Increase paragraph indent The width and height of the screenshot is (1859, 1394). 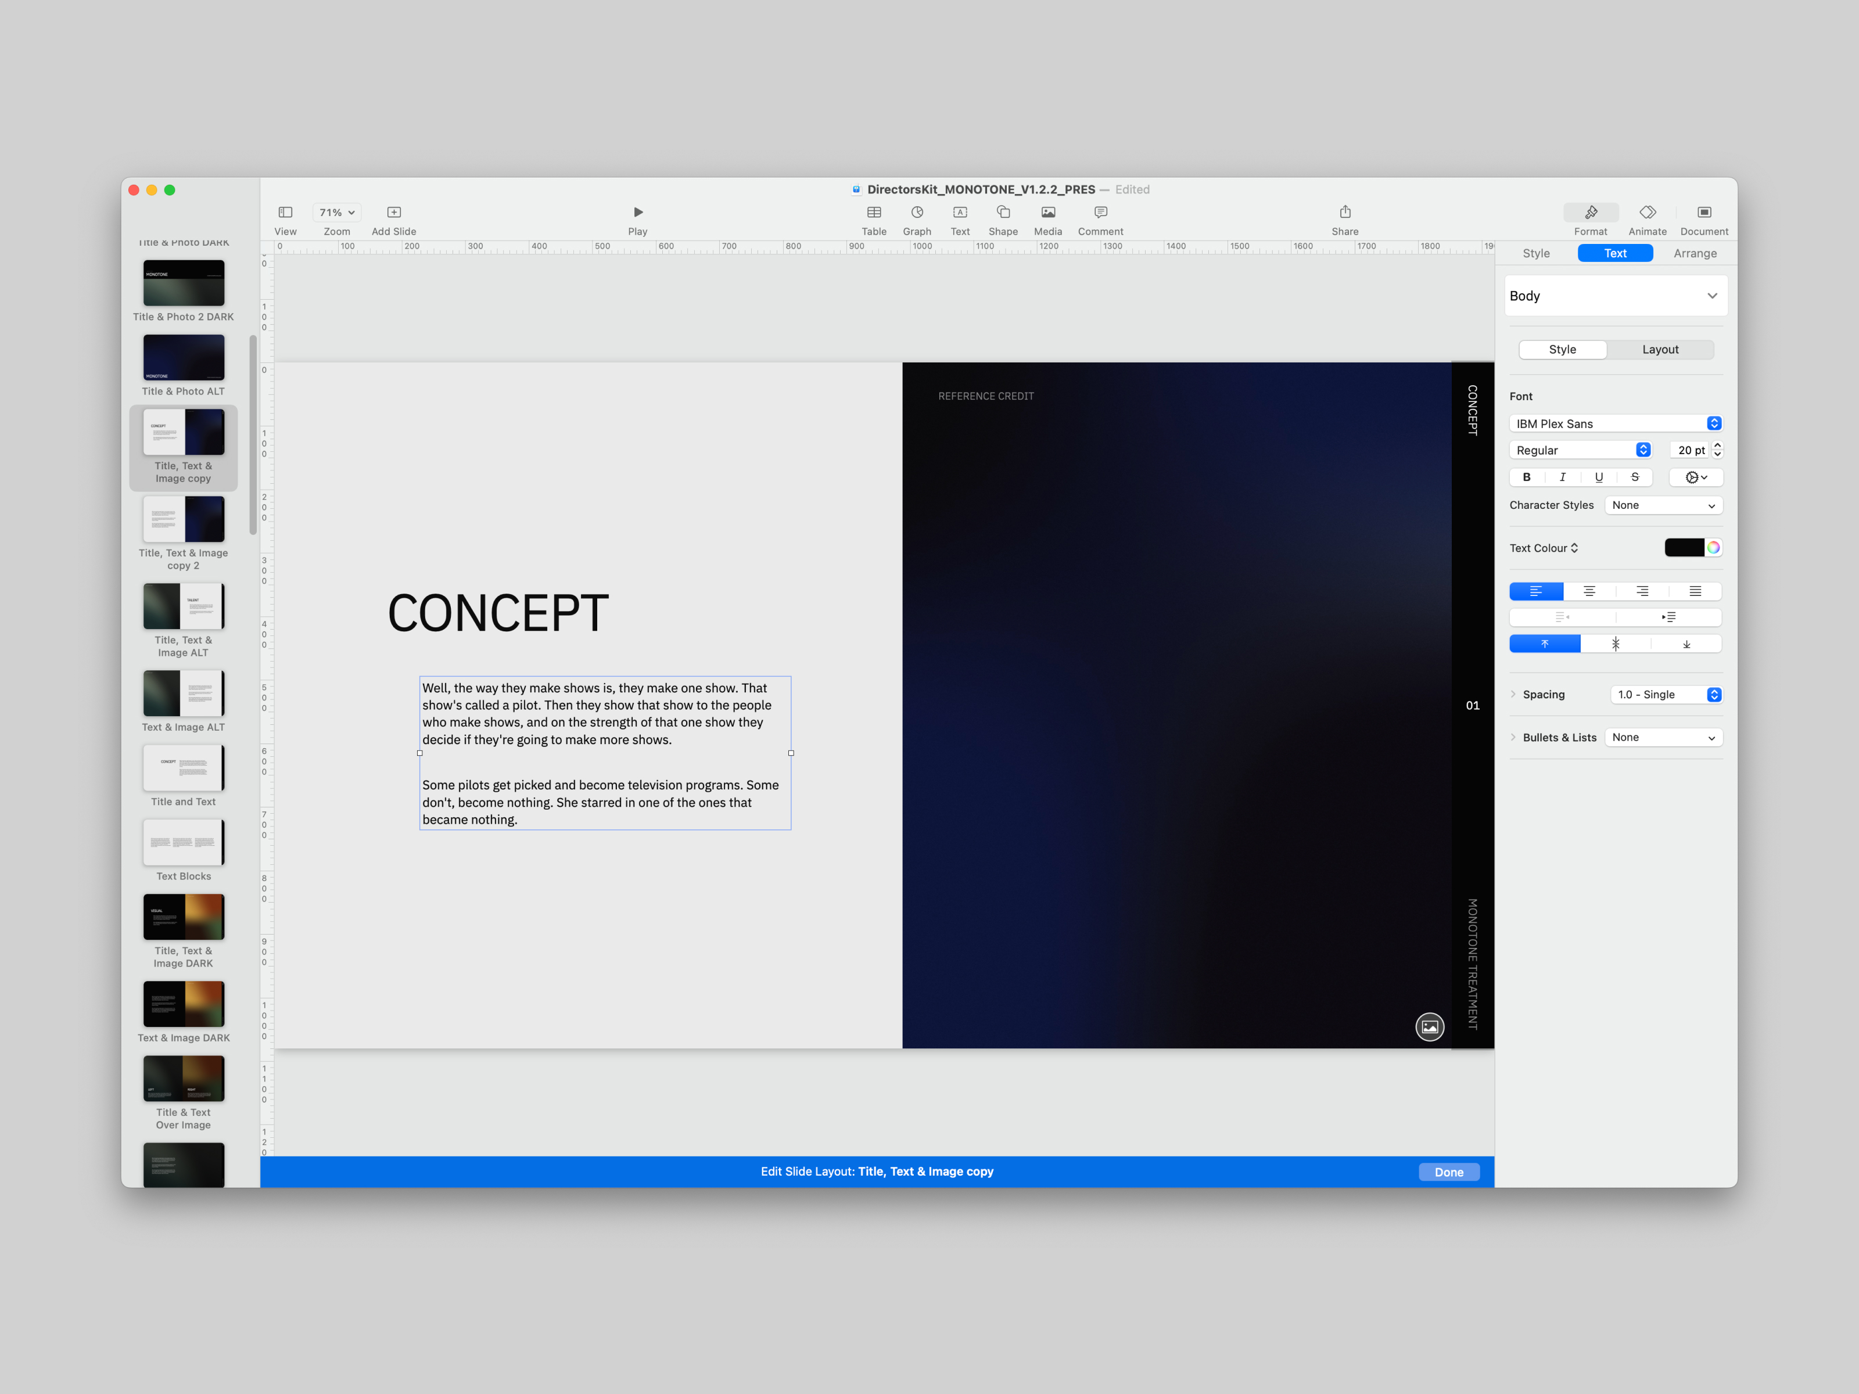tap(1668, 617)
